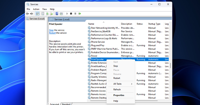Click the Back arrow toolbar icon
The height and width of the screenshot is (105, 200).
27,14
